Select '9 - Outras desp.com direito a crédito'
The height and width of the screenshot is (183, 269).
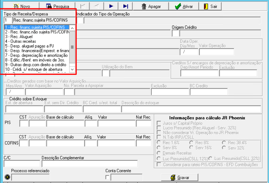[x=37, y=65]
